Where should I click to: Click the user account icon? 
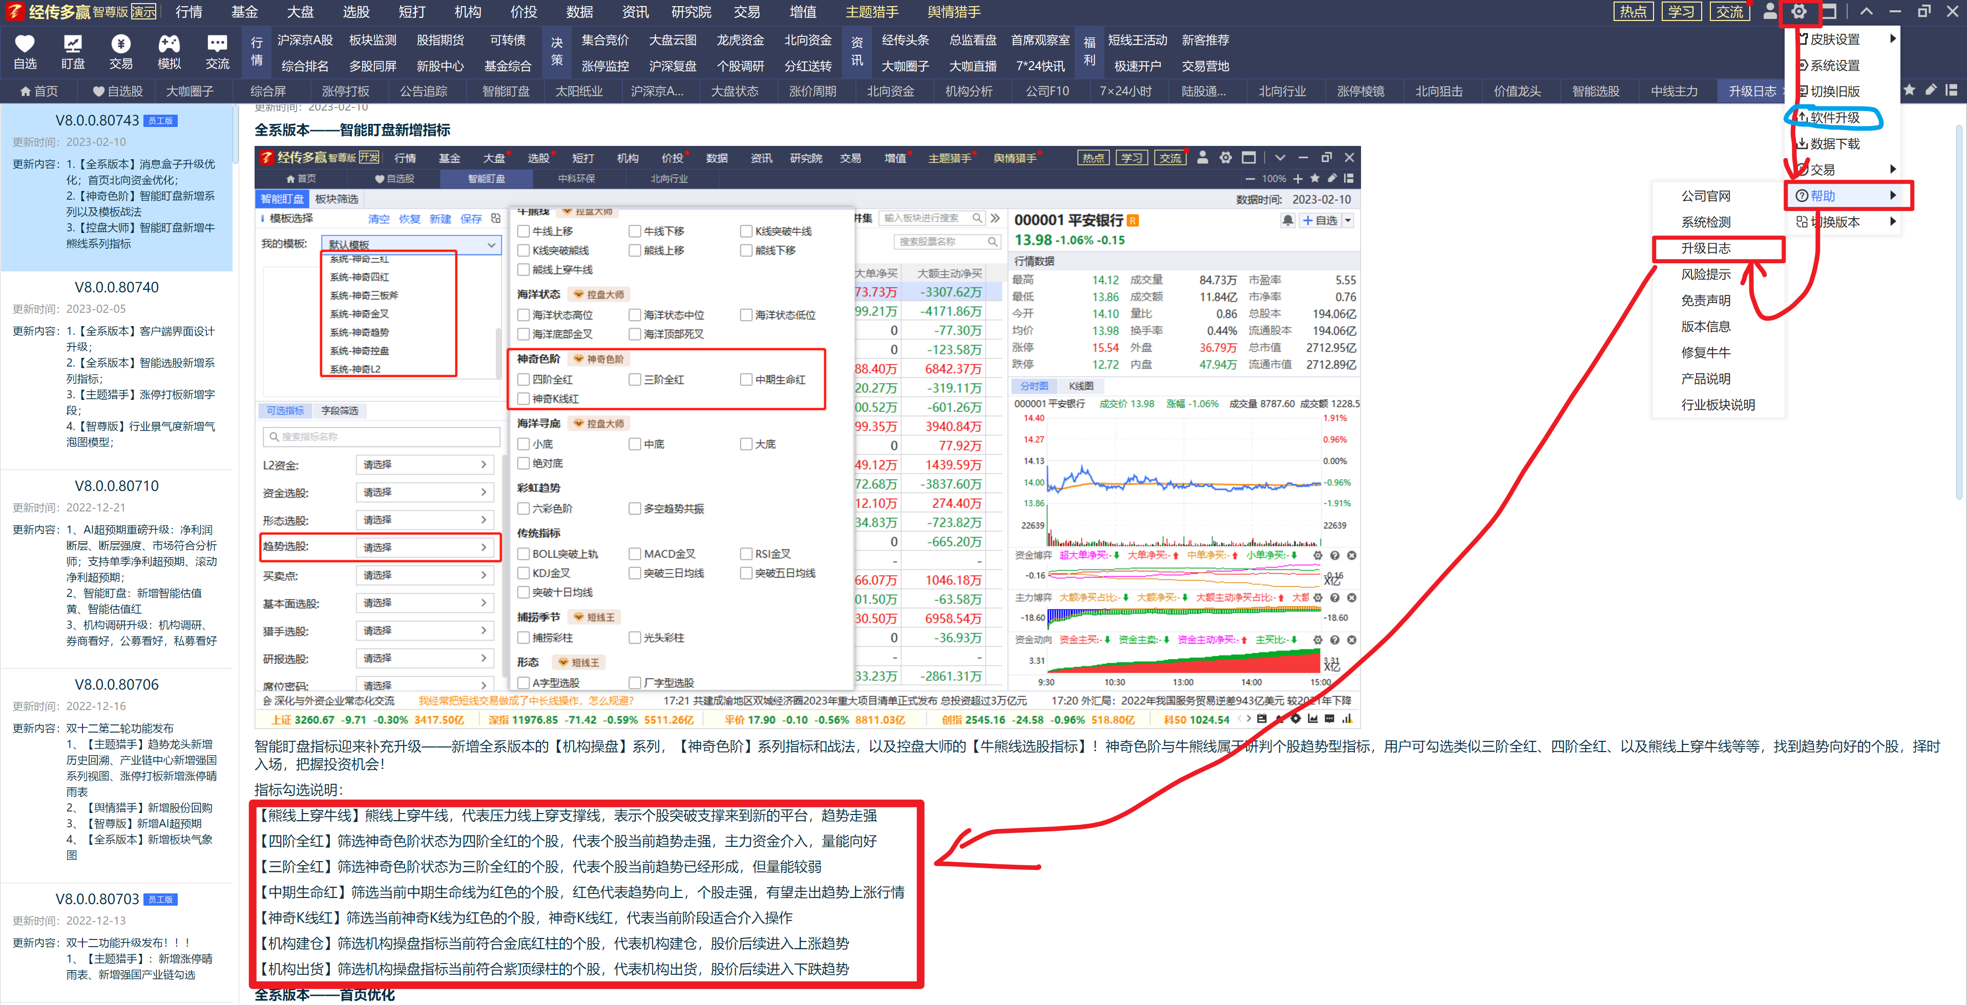point(1769,11)
